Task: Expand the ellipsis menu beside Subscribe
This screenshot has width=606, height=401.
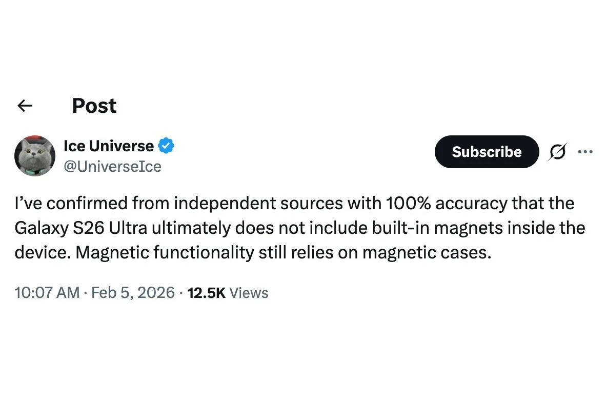Action: (x=585, y=152)
